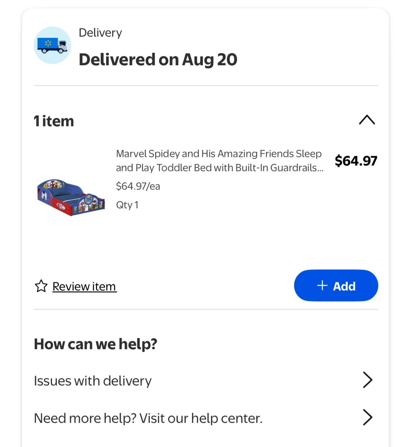Click the How can we help? heading
Viewport: 412px width, 447px height.
[x=96, y=344]
